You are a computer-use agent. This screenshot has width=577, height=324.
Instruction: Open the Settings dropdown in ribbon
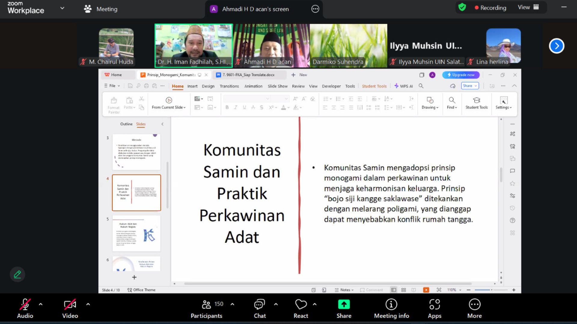pyautogui.click(x=504, y=103)
